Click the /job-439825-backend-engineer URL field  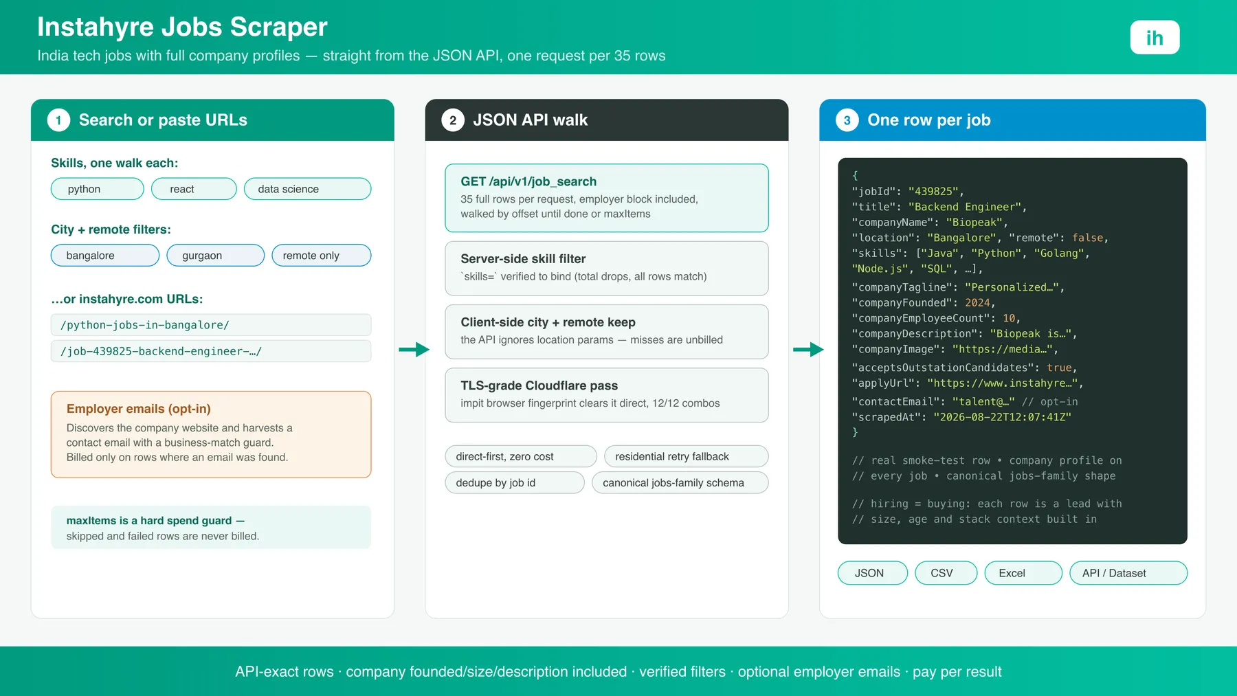point(211,351)
